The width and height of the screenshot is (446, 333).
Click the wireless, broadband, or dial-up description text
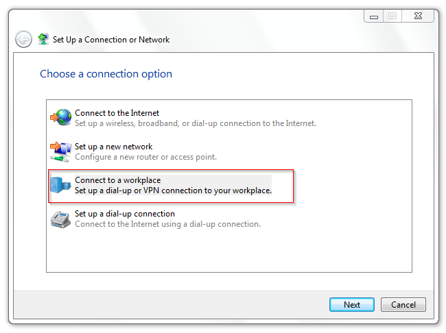point(196,123)
